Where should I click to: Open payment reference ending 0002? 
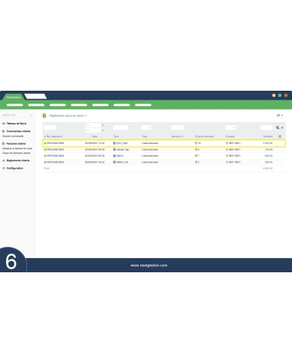tap(55, 162)
